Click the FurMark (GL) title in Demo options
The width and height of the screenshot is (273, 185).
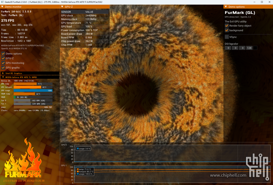240,13
